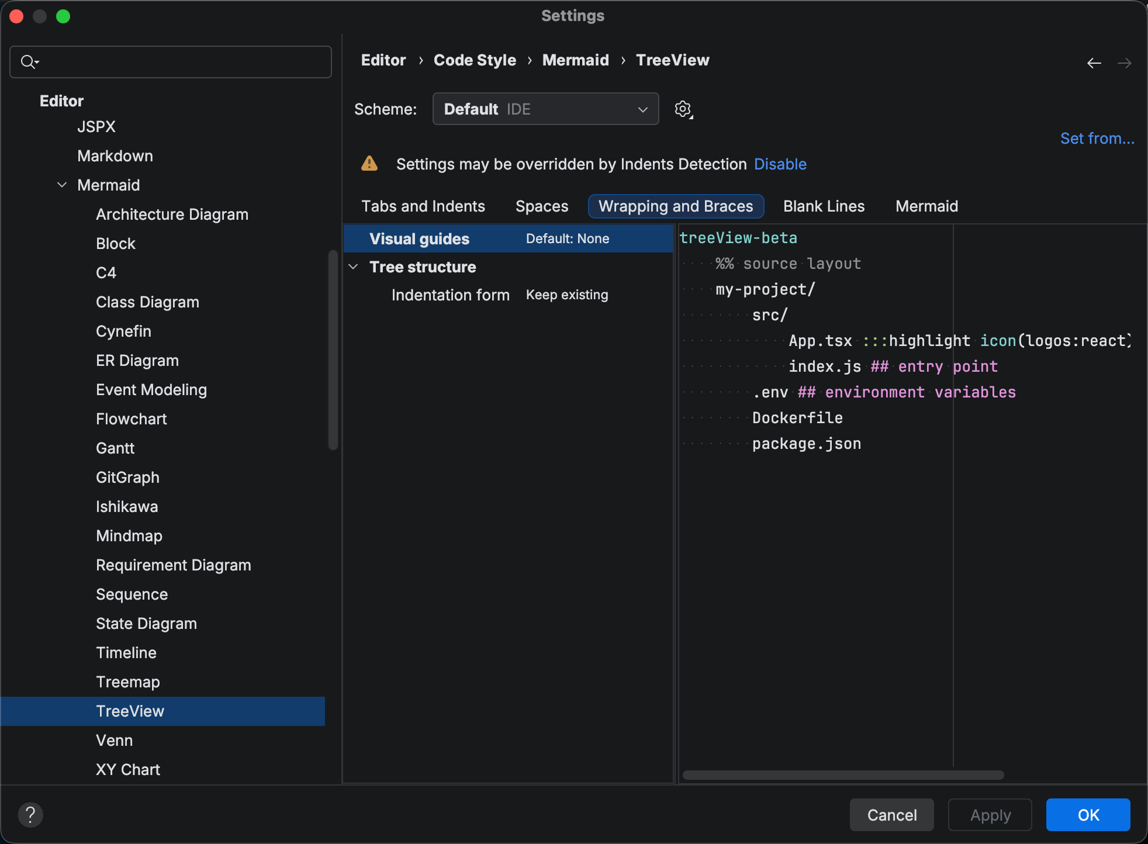Switch to Tabs and Indents tab
The image size is (1148, 844).
coord(423,206)
